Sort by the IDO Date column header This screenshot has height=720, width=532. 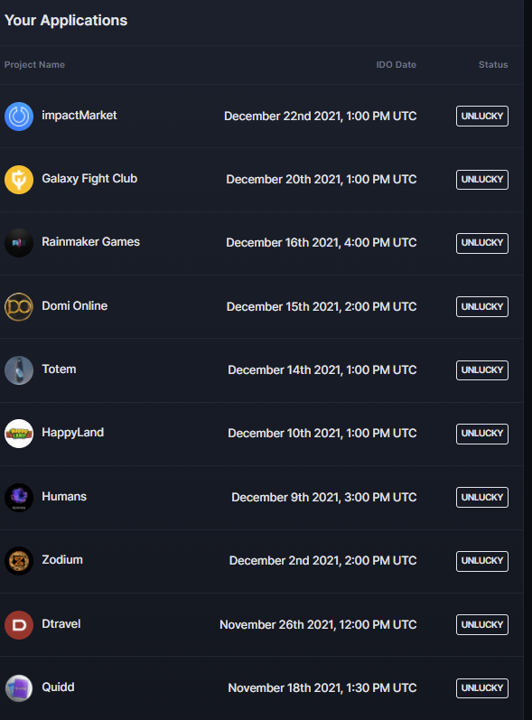click(x=397, y=65)
